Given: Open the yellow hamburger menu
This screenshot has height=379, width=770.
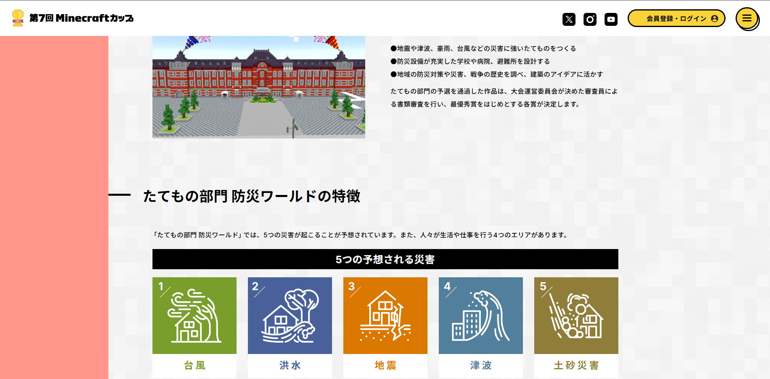Looking at the screenshot, I should point(747,18).
